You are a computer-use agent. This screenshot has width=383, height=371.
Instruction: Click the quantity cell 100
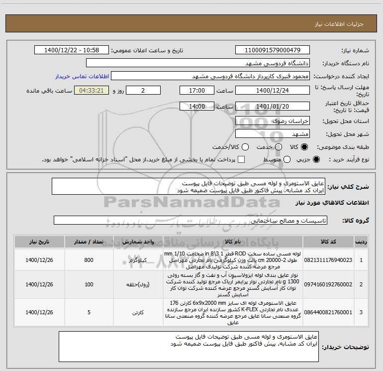pyautogui.click(x=89, y=284)
